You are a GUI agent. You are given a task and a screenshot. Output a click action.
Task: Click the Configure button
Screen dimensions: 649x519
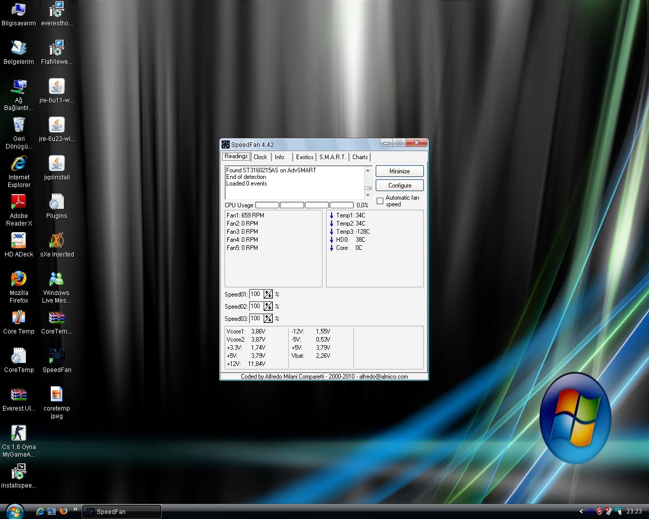tap(400, 186)
